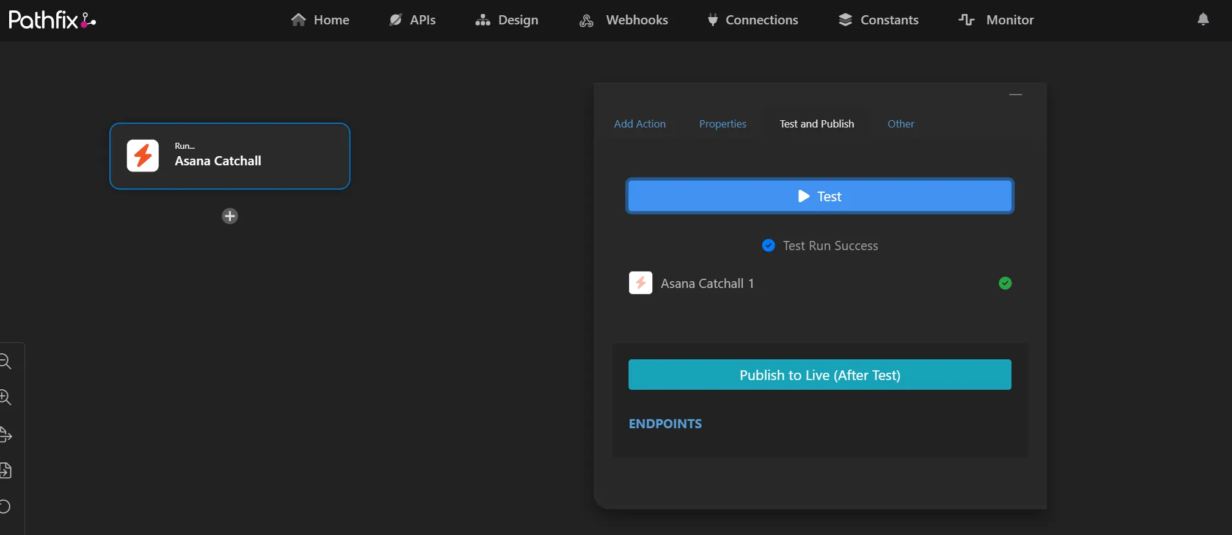Click the file export icon in the sidebar

tap(5, 434)
